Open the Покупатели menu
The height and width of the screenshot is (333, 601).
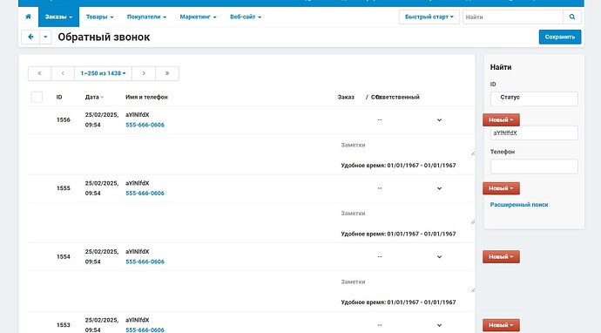146,17
